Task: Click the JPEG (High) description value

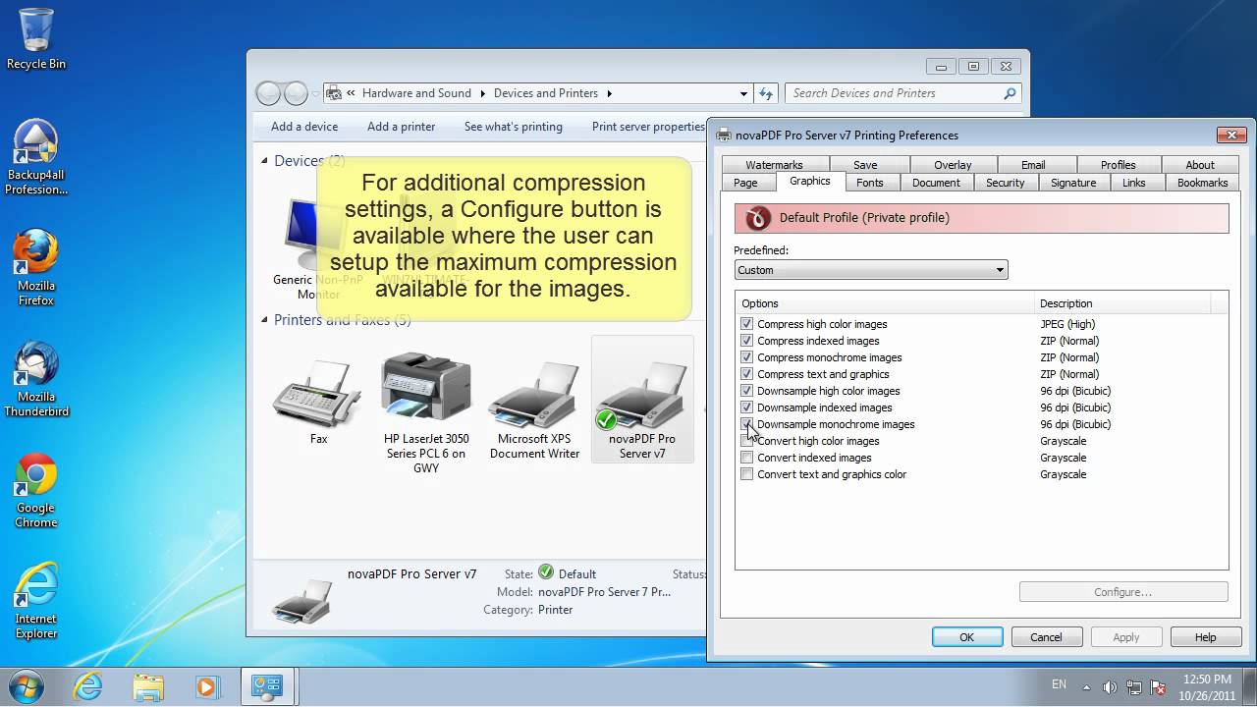Action: (x=1067, y=324)
